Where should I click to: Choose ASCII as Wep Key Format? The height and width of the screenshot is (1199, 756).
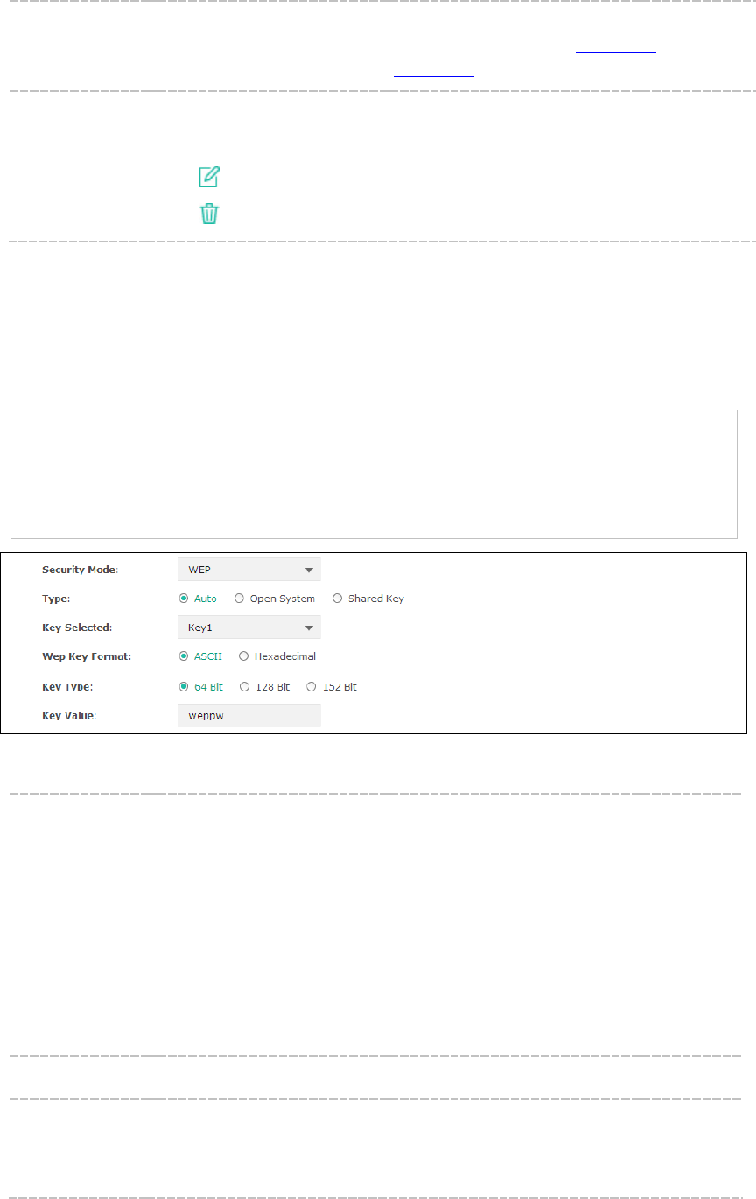184,656
